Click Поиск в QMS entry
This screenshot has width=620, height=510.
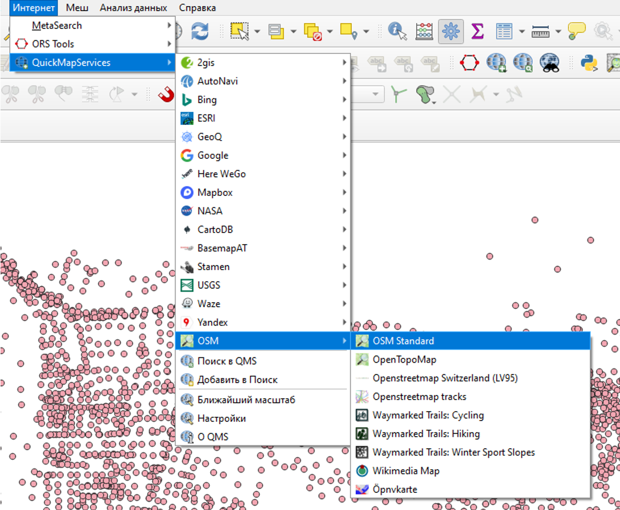(x=227, y=361)
